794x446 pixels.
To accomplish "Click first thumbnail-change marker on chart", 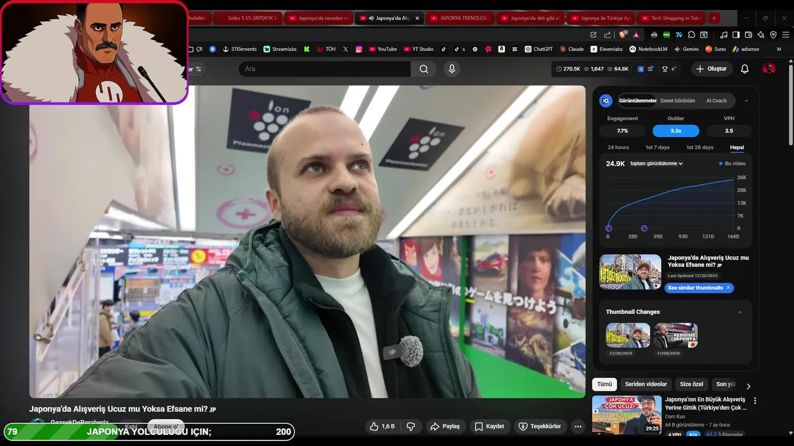I will [609, 229].
